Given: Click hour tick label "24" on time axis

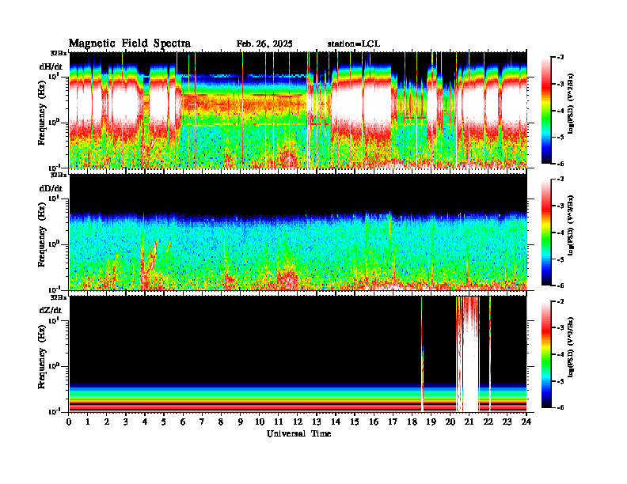Looking at the screenshot, I should click(x=526, y=422).
